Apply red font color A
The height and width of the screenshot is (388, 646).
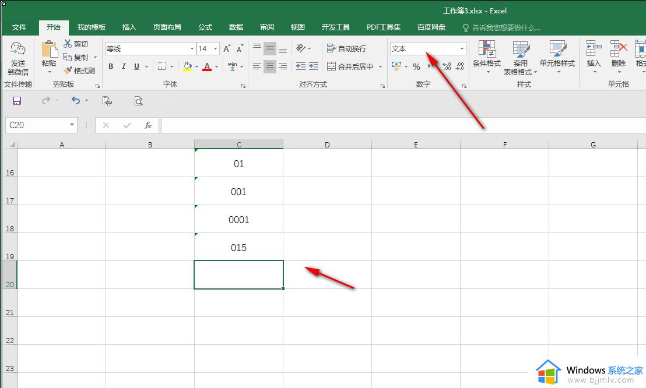[x=207, y=66]
